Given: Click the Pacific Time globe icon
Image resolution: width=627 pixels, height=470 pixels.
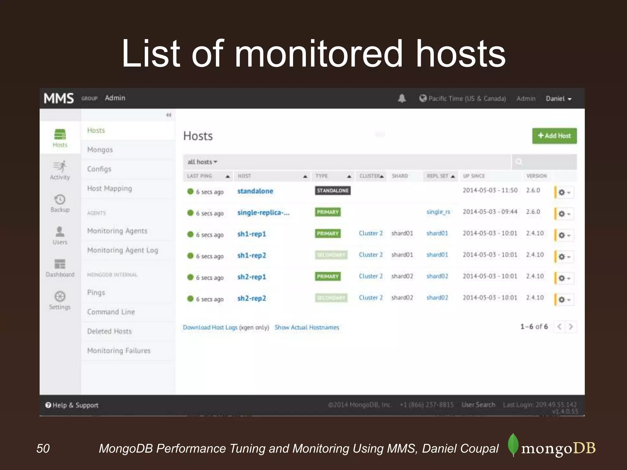Looking at the screenshot, I should [x=423, y=98].
